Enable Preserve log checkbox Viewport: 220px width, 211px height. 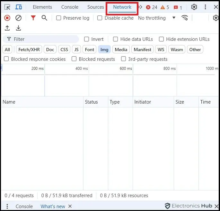tap(58, 18)
